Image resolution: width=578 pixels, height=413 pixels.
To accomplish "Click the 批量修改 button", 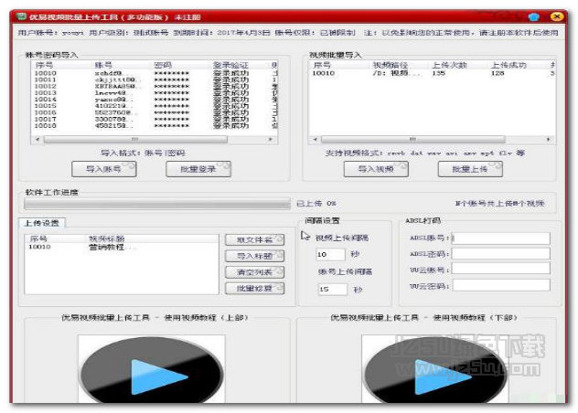I will click(x=255, y=289).
